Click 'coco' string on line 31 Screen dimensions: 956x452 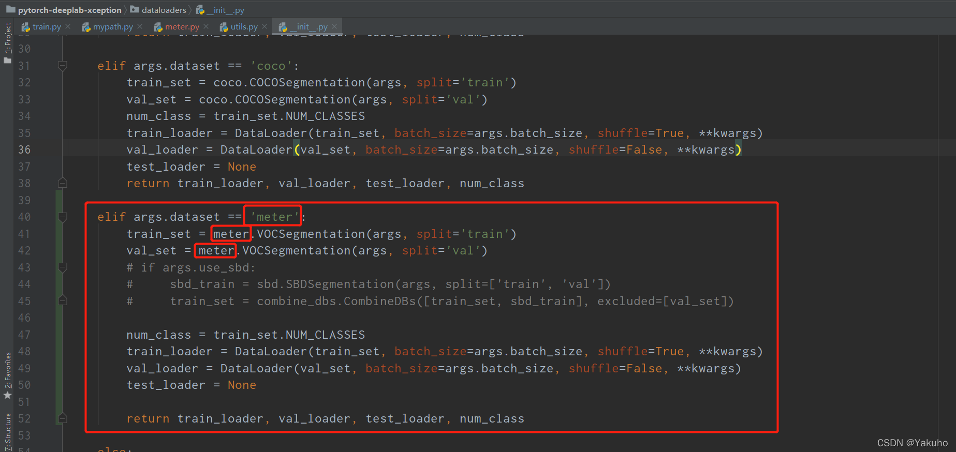coord(271,66)
